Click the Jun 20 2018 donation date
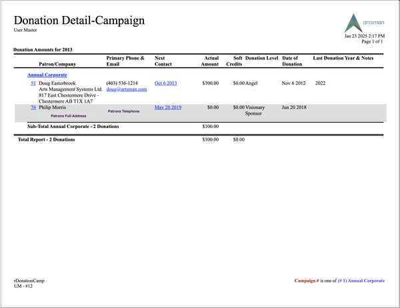The image size is (400, 308). click(x=294, y=107)
